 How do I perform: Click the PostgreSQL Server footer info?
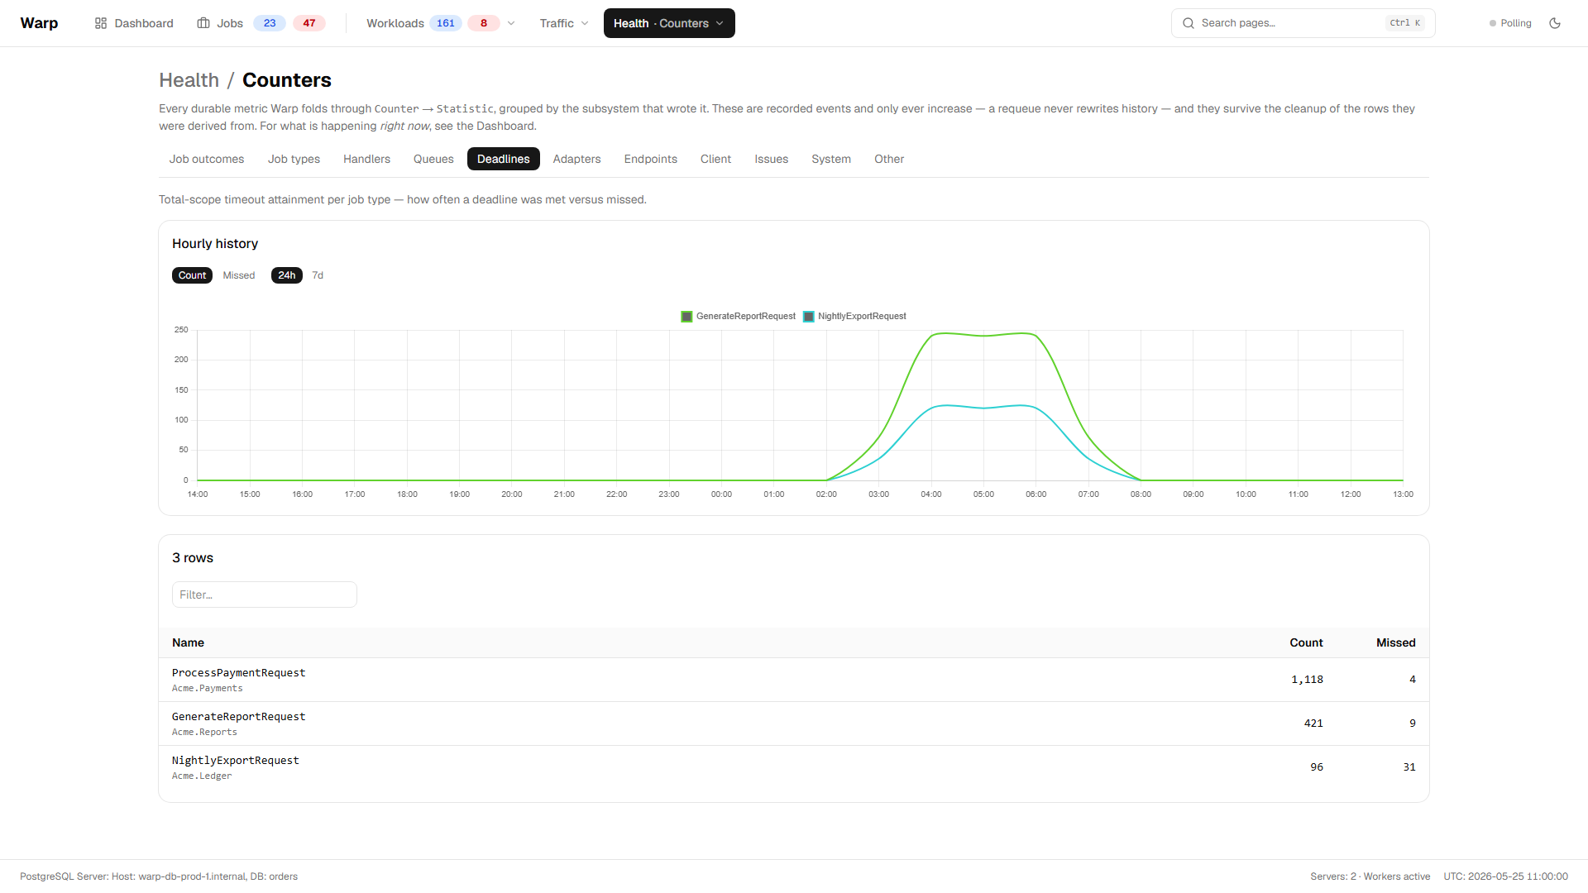[x=159, y=876]
